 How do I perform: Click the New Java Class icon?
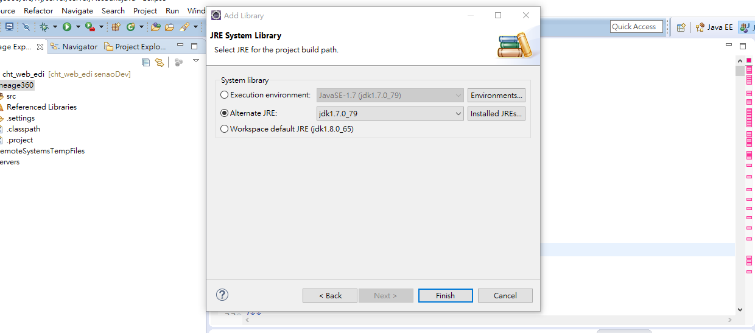(x=130, y=27)
